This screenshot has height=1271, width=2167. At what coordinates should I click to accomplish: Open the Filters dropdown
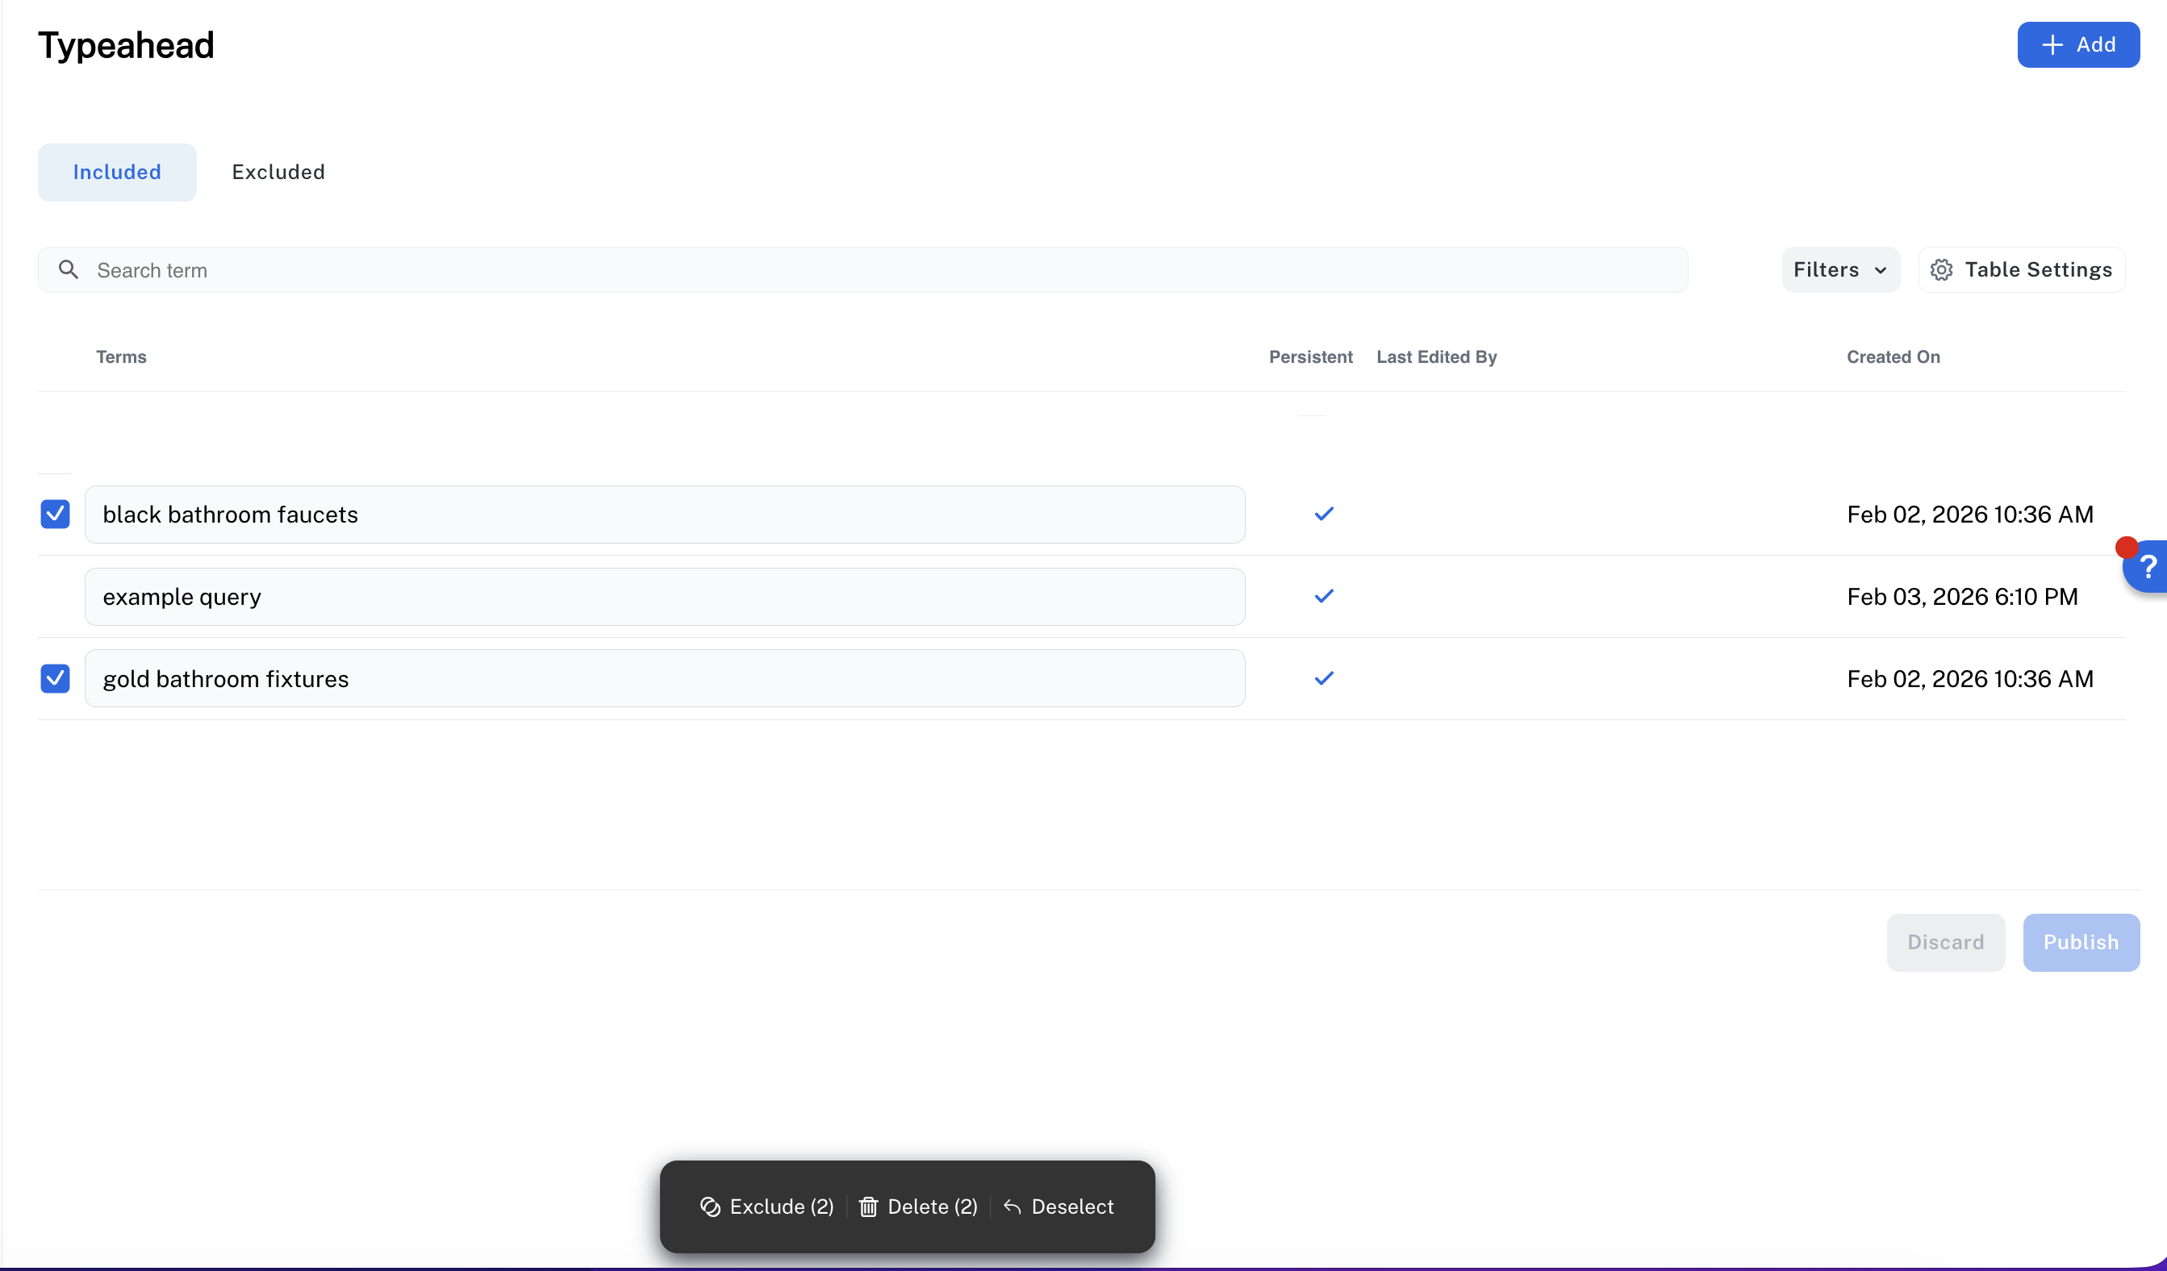(1839, 269)
